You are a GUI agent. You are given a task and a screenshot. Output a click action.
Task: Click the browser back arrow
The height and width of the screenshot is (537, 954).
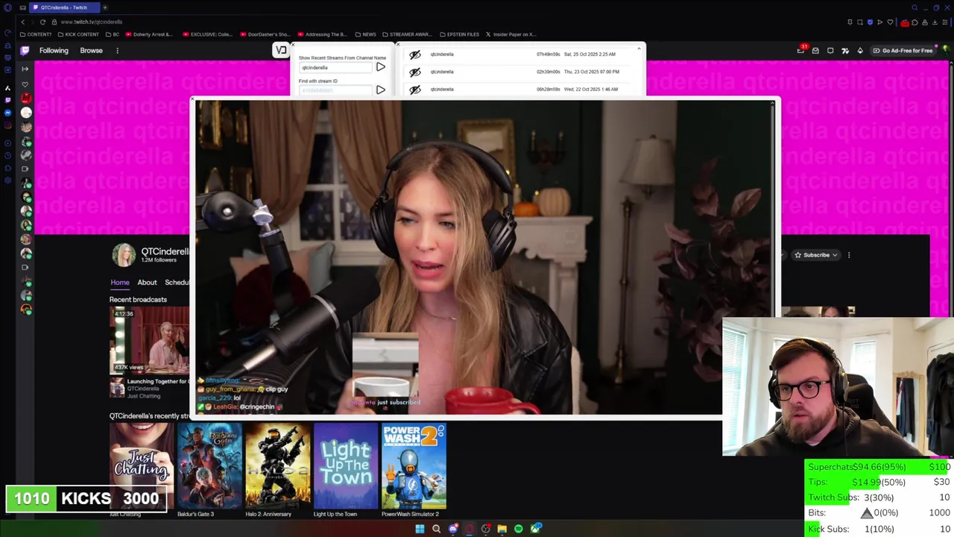click(22, 22)
